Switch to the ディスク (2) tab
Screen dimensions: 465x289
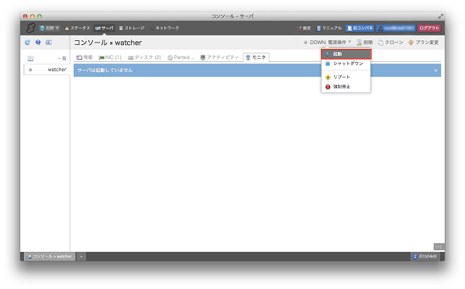pos(144,57)
